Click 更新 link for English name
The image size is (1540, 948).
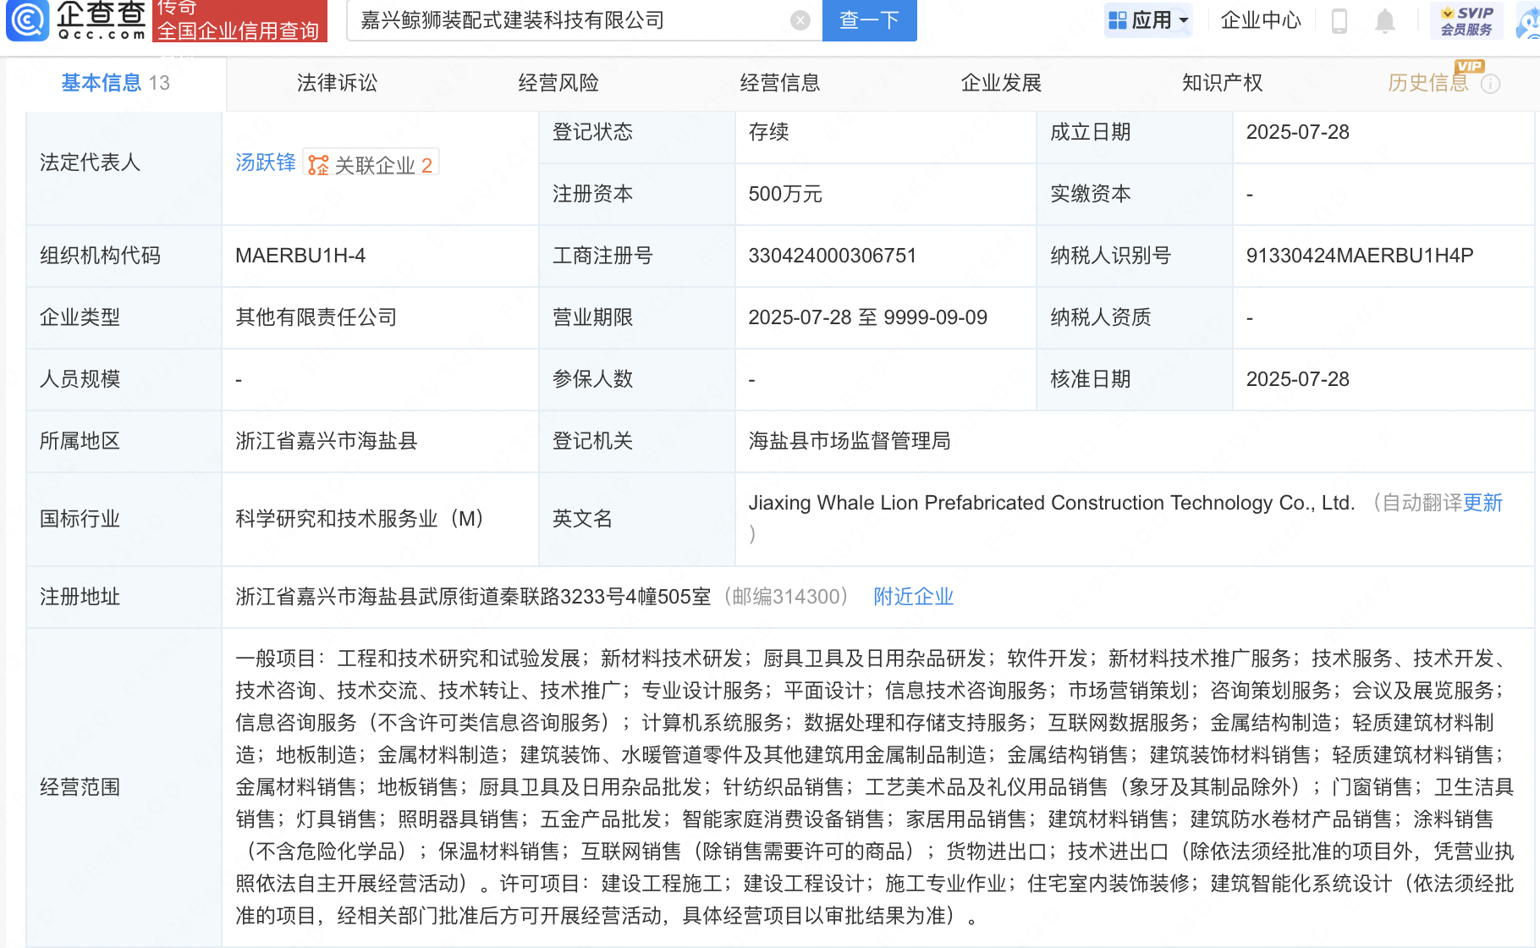tap(1482, 503)
